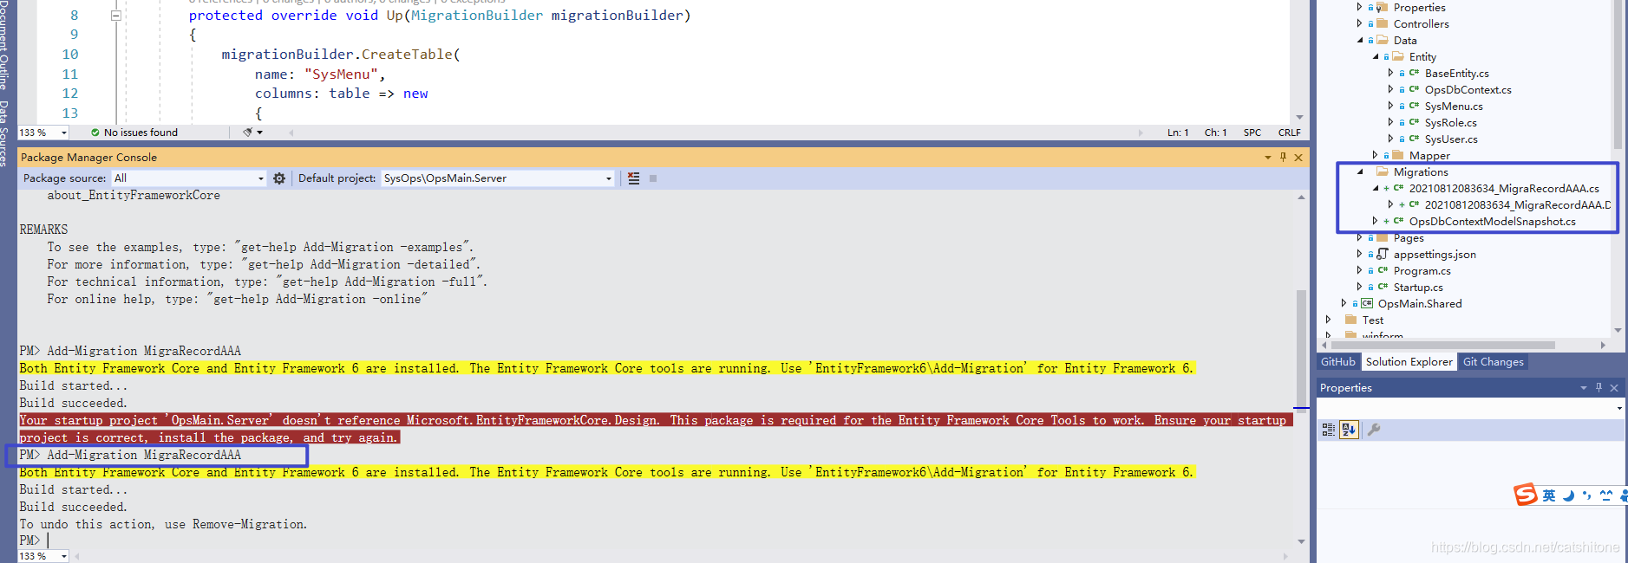1628x563 pixels.
Task: Open the code cleanup broom menu
Action: click(x=252, y=133)
